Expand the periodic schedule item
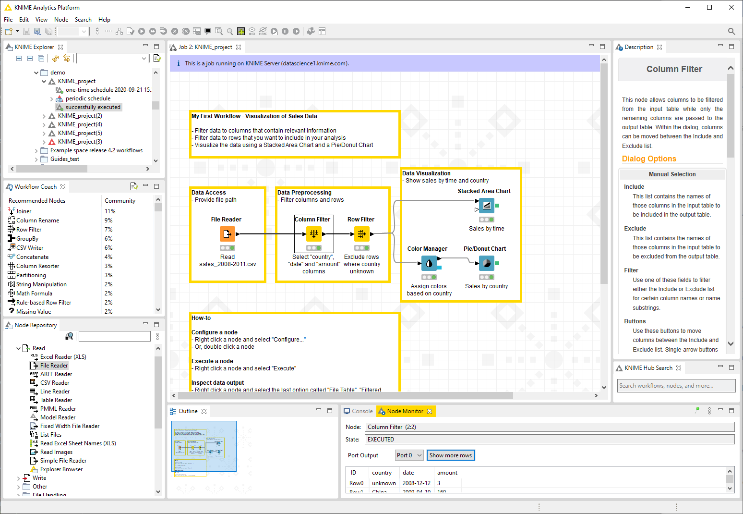 (x=52, y=98)
